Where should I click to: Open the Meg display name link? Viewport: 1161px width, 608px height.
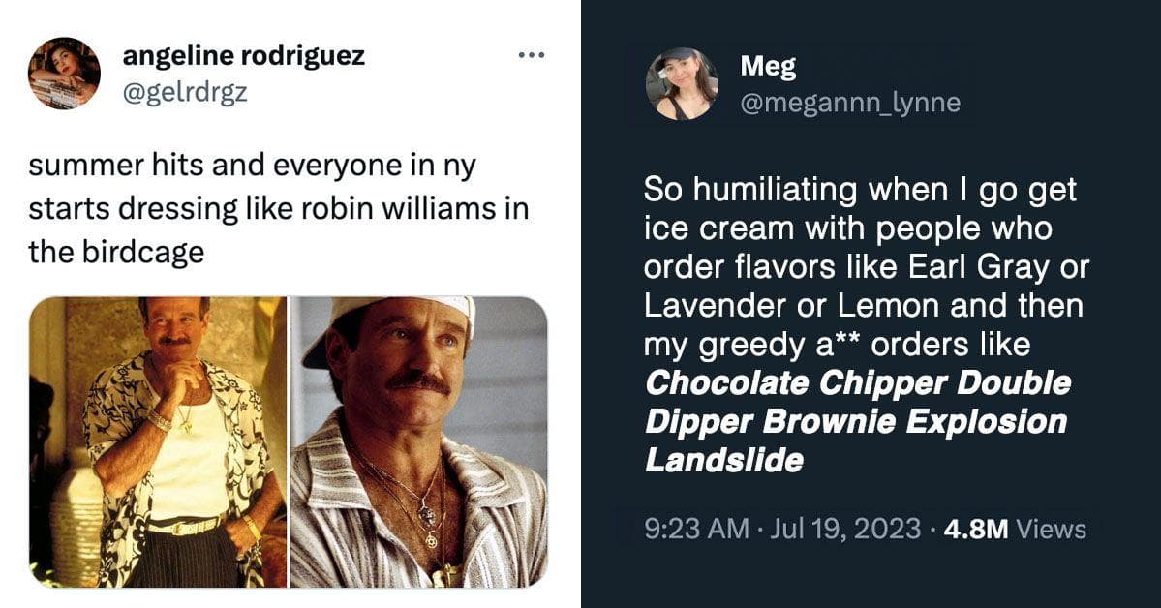[768, 67]
